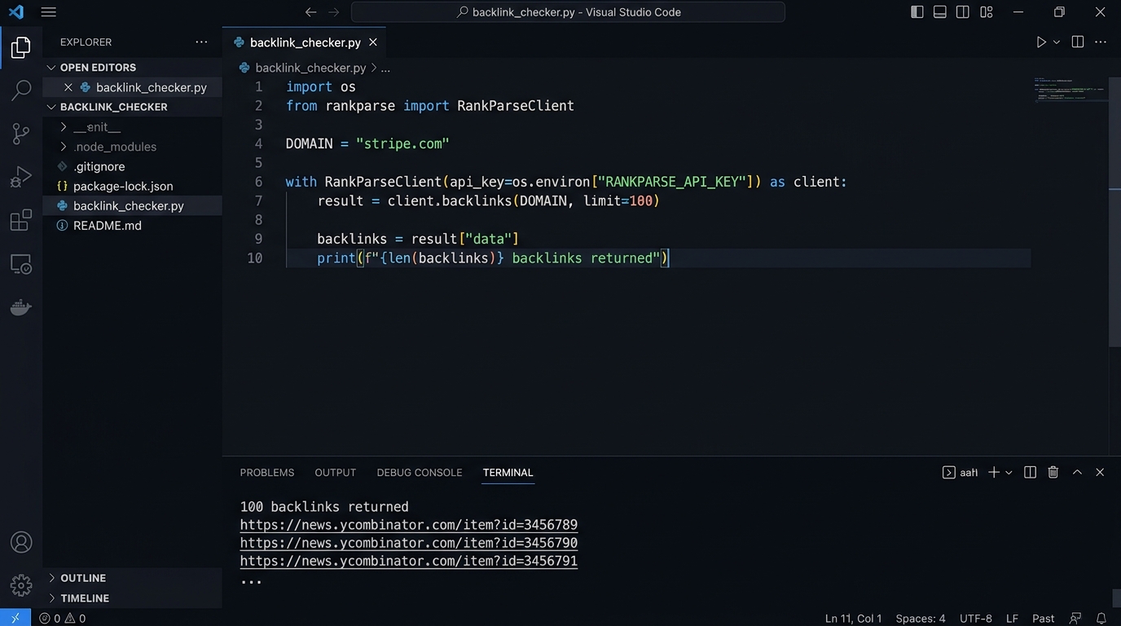This screenshot has height=626, width=1121.
Task: Open Explorer Views and More Actions ellipsis
Action: click(x=201, y=42)
